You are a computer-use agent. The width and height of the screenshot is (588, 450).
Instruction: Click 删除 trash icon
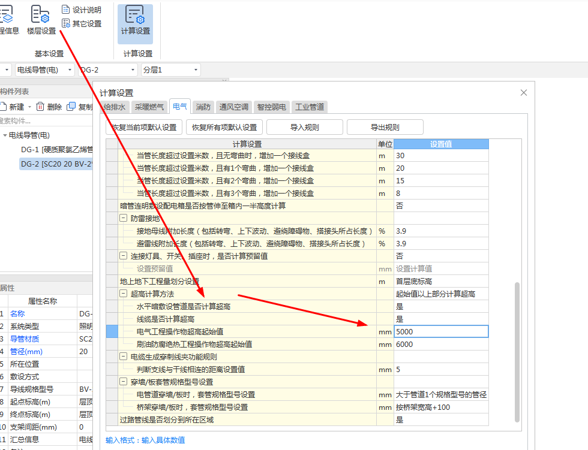(40, 107)
